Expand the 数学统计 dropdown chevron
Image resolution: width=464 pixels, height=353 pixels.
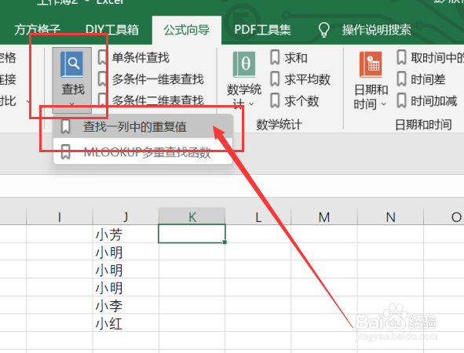251,104
